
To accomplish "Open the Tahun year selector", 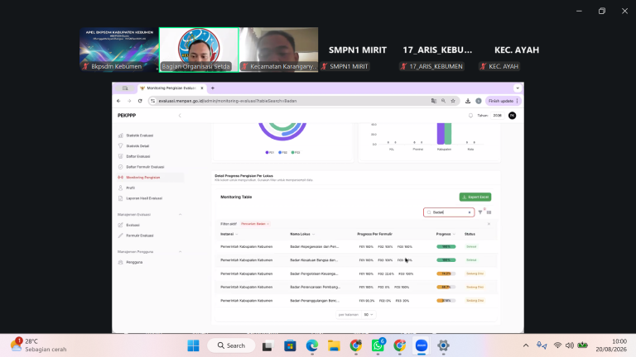I will coord(497,116).
